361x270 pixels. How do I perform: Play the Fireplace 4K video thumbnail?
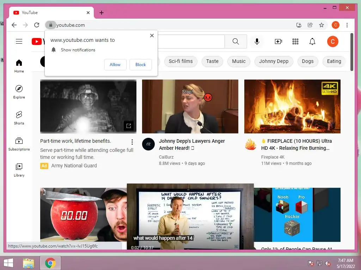[292, 106]
